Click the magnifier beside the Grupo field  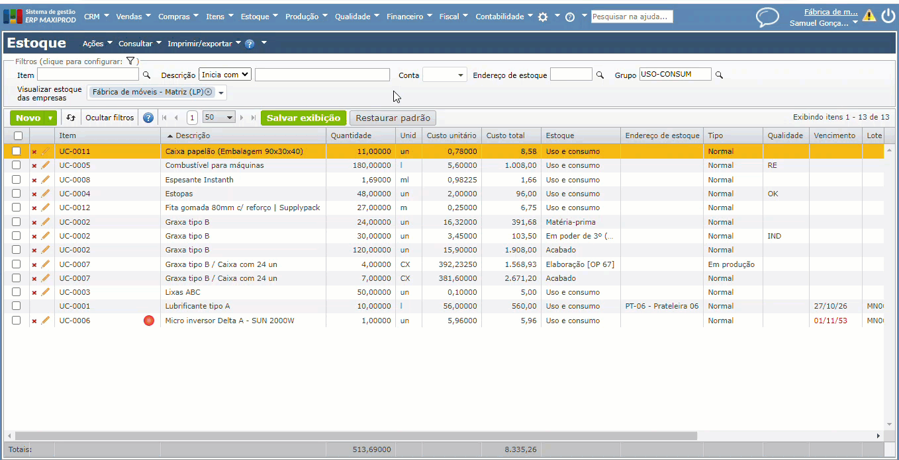click(719, 75)
